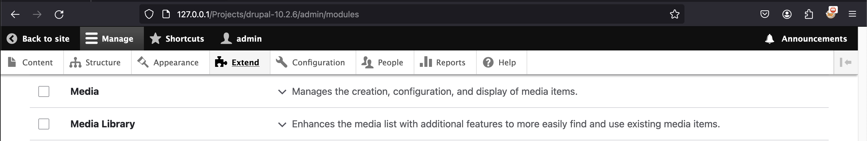This screenshot has width=867, height=141.
Task: Expand the Media module description chevron
Action: (282, 92)
